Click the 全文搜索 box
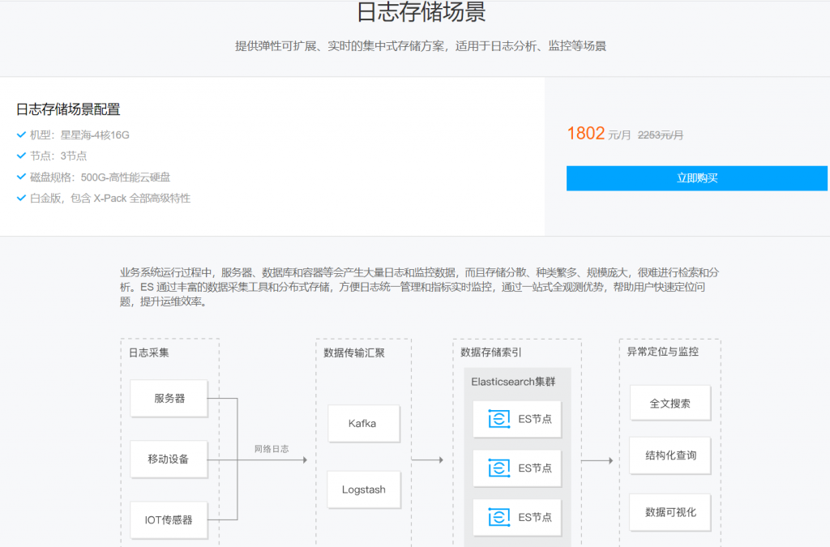830x547 pixels. pos(670,403)
